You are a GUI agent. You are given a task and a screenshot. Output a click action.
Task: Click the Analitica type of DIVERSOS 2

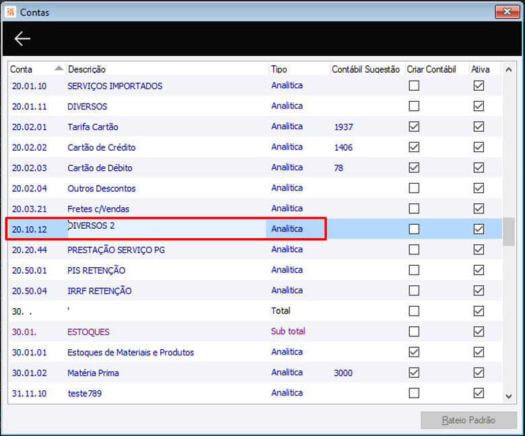[x=287, y=229]
